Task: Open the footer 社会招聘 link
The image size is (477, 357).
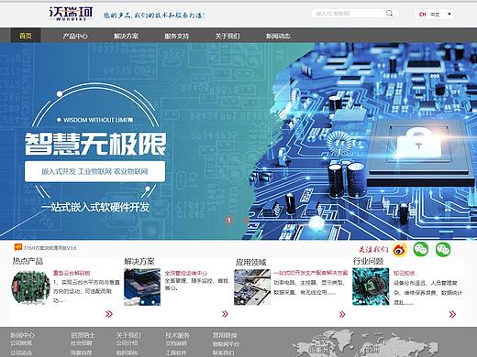Action: pyautogui.click(x=82, y=343)
